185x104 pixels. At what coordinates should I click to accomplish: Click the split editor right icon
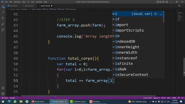179,6
